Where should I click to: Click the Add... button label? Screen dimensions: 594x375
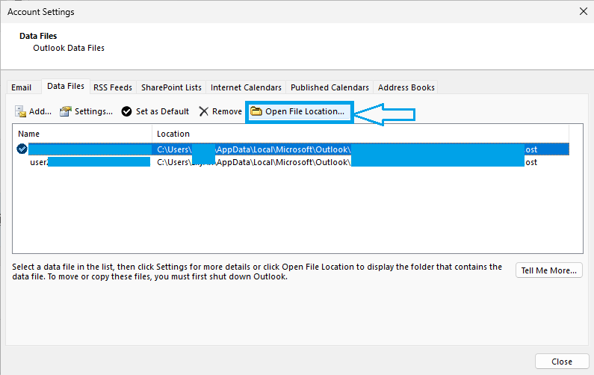coord(40,111)
